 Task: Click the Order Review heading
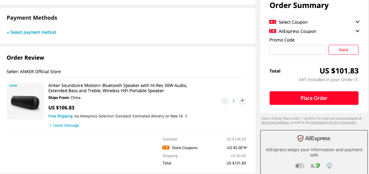25,57
